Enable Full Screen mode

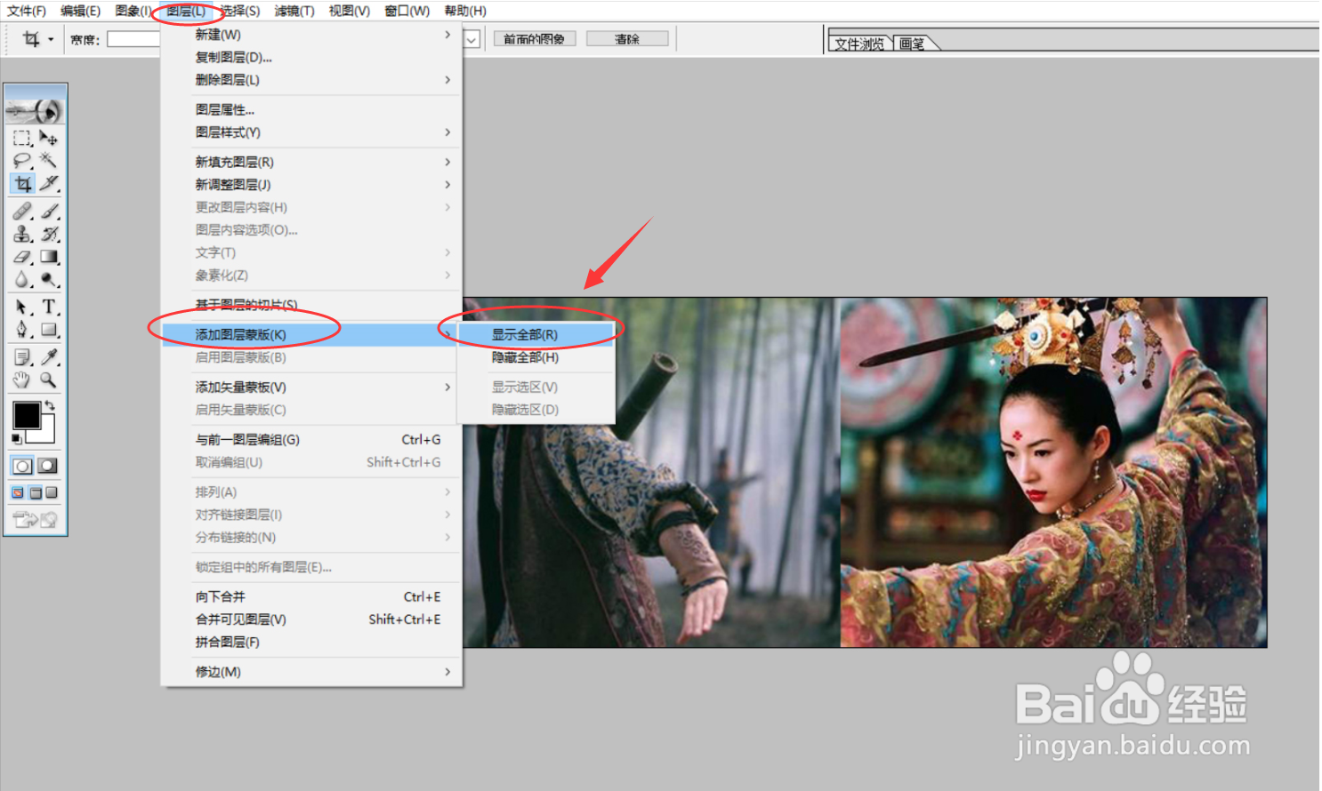[x=52, y=493]
